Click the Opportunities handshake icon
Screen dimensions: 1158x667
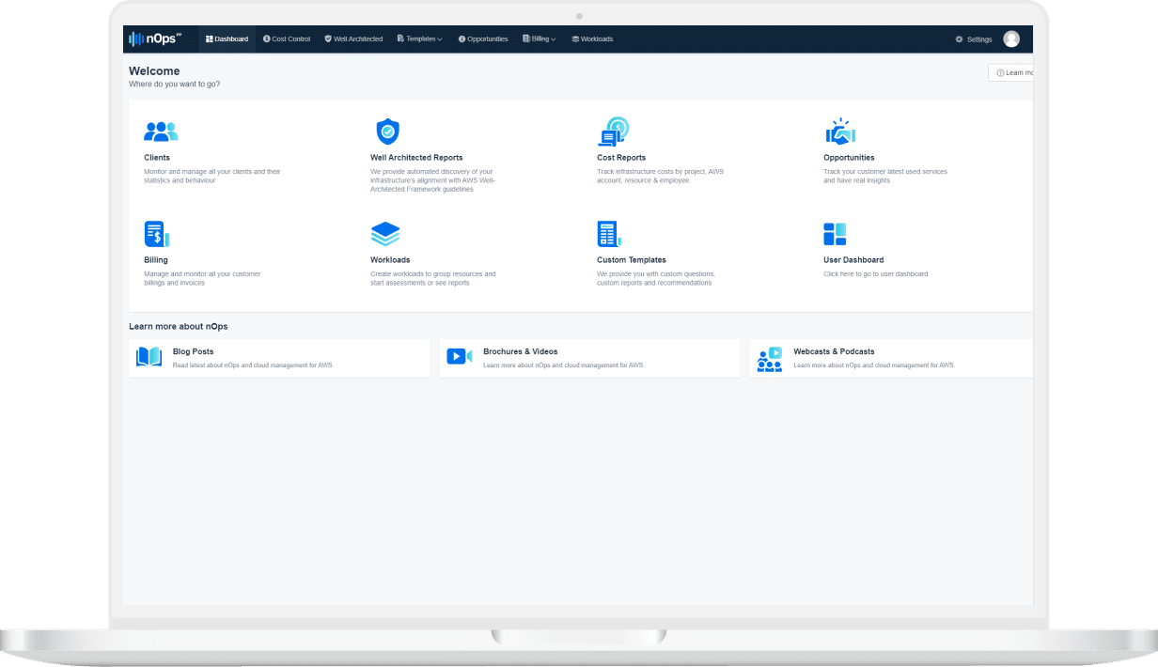(839, 131)
